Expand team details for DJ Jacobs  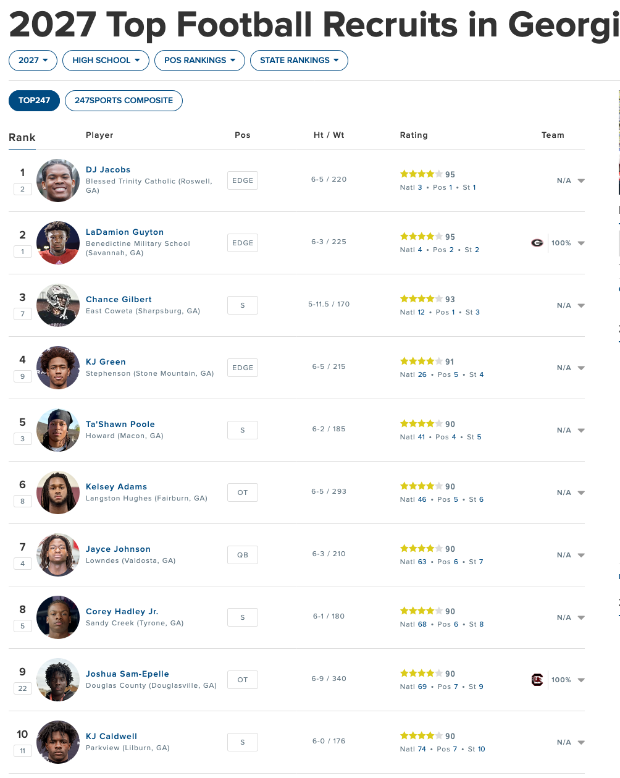pyautogui.click(x=581, y=181)
